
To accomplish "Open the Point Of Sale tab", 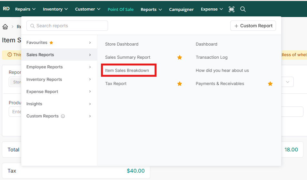I will coord(121,9).
